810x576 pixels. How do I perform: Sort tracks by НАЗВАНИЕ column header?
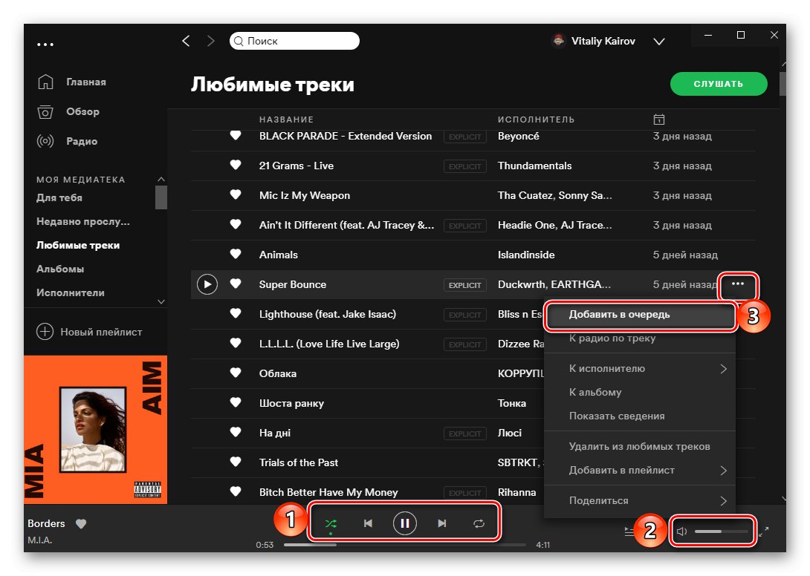286,120
